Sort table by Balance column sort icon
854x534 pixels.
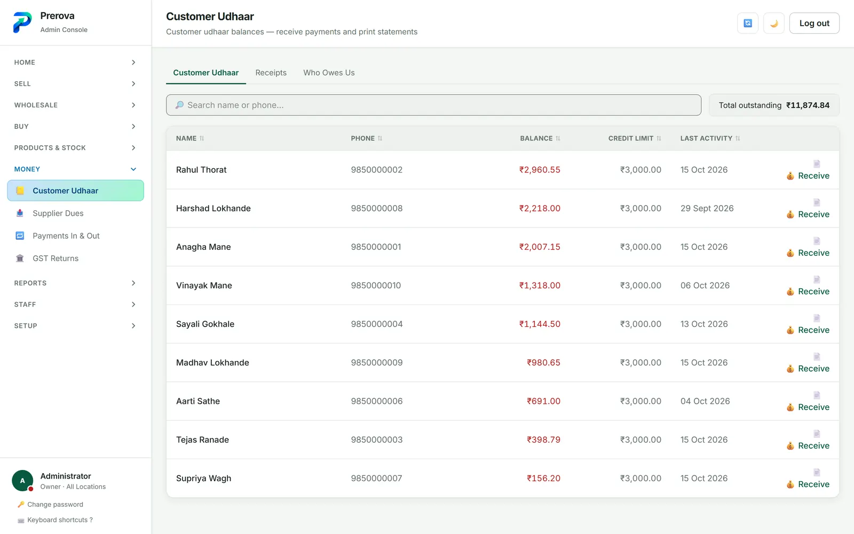tap(558, 138)
